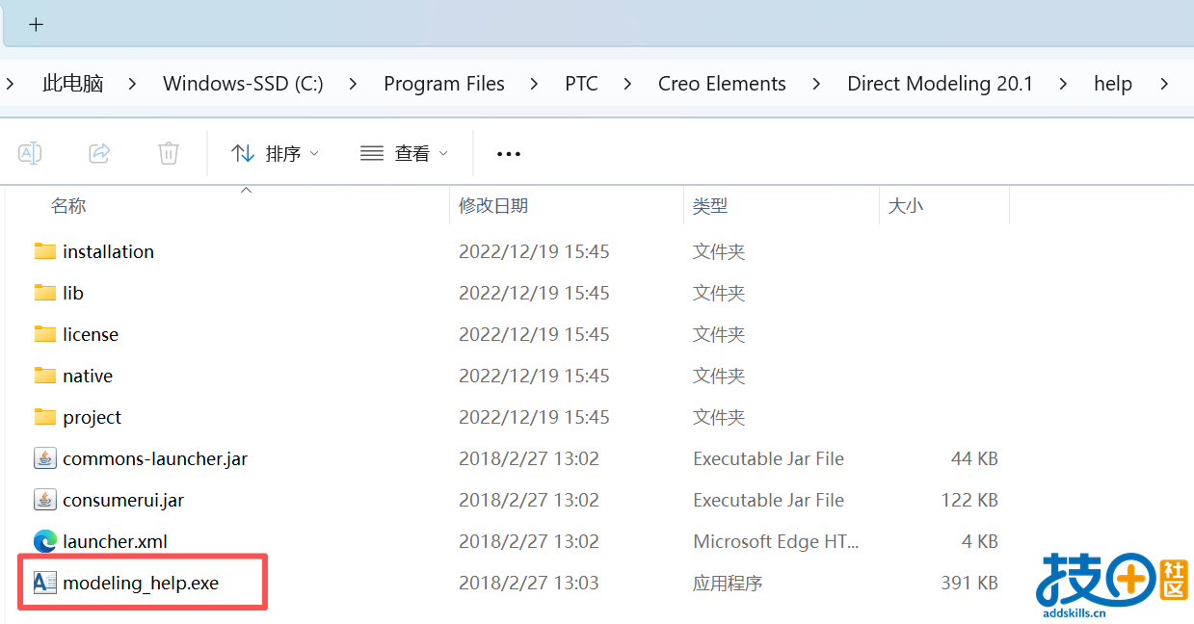The width and height of the screenshot is (1194, 624).
Task: Click launcher.xml Edge icon
Action: click(44, 541)
